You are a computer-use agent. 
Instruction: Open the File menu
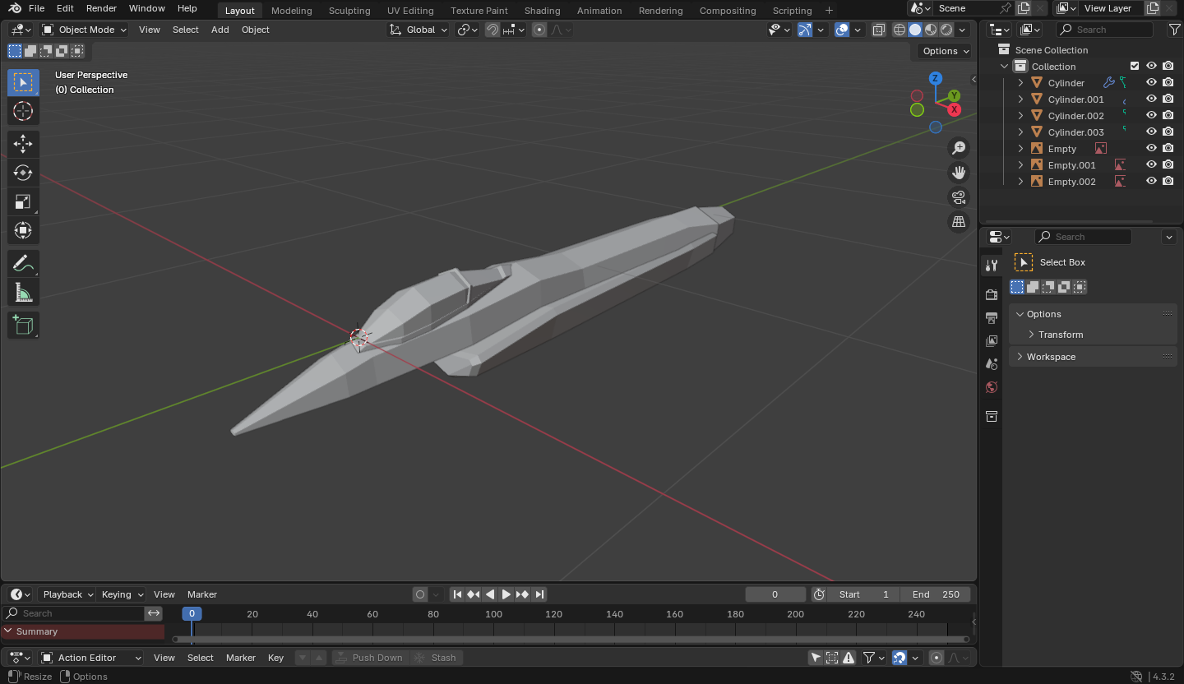[x=36, y=8]
